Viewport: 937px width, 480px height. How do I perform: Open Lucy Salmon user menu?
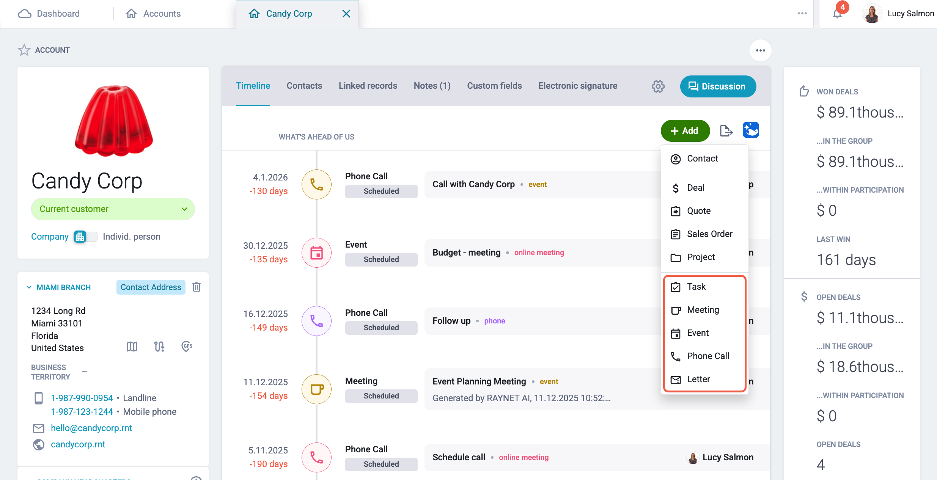click(x=898, y=14)
